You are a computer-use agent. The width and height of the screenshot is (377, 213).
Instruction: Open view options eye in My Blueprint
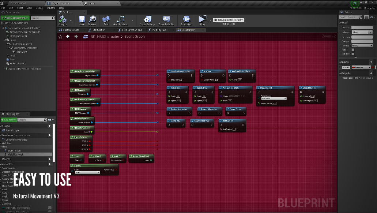click(50, 120)
